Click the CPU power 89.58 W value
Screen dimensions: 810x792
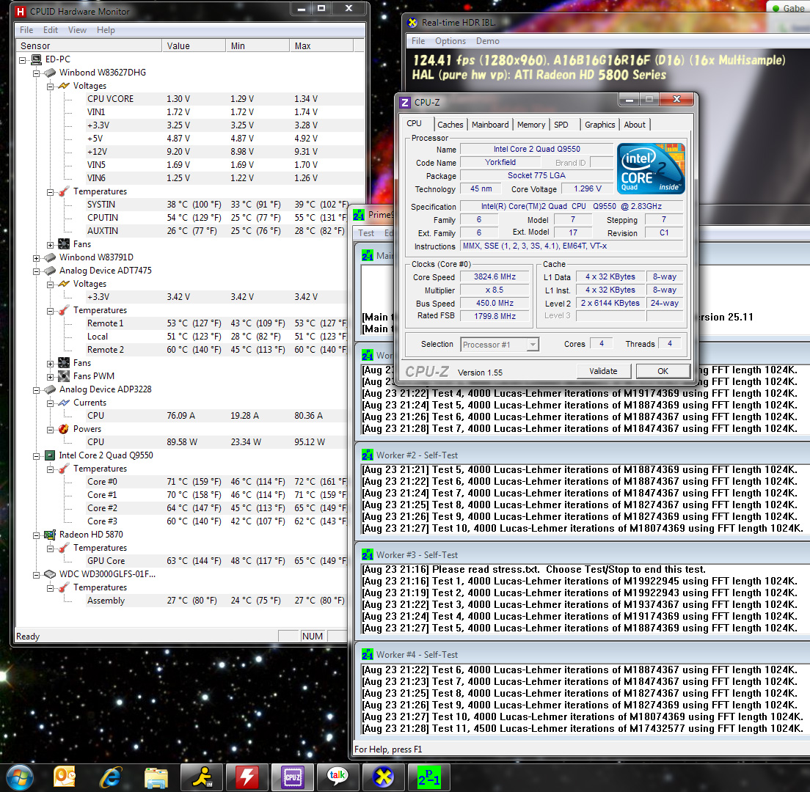[x=182, y=442]
